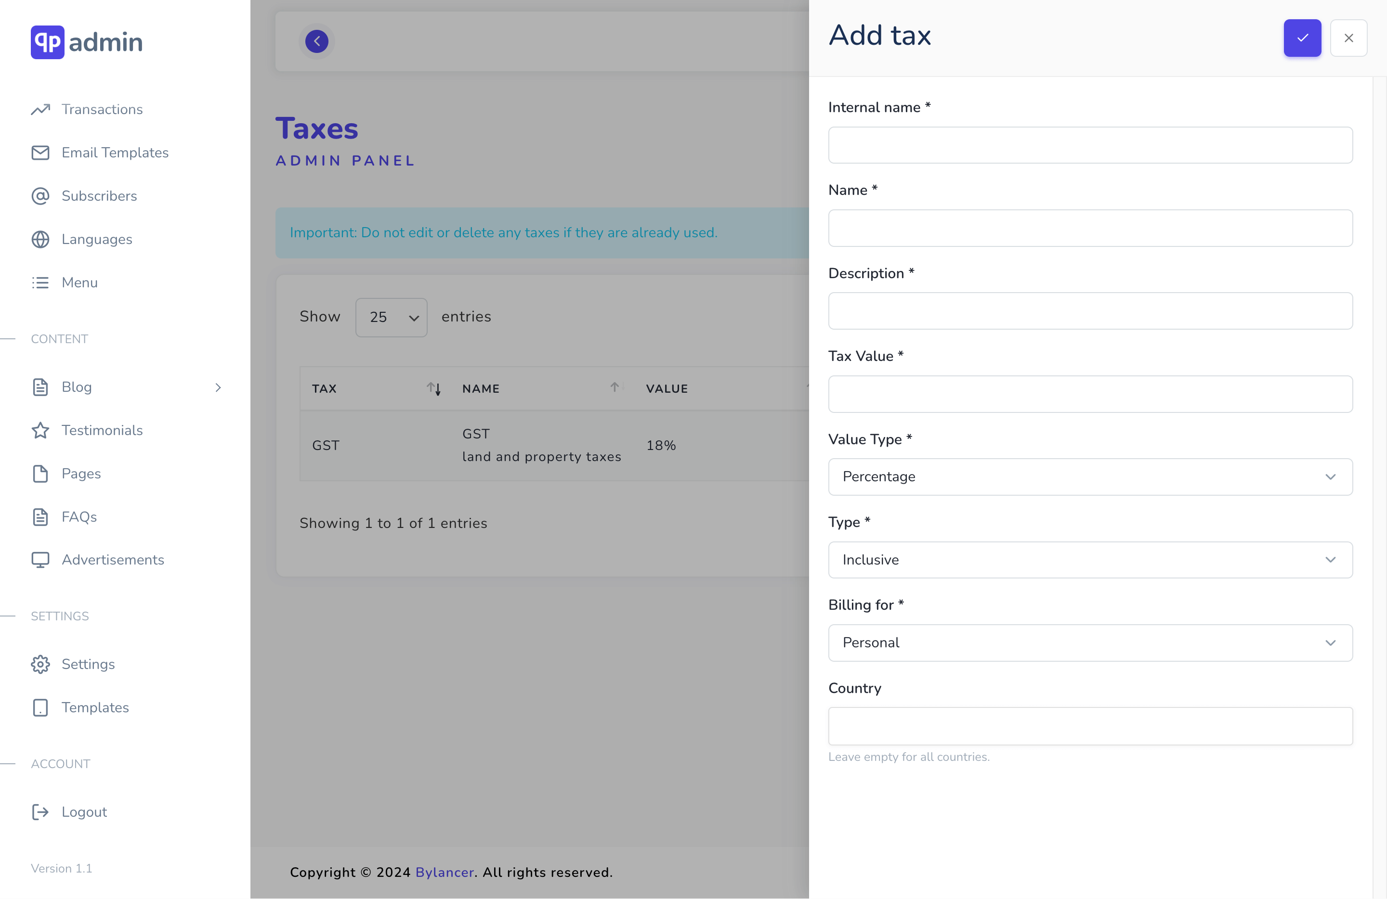Go to Subscribers with the @ icon

40,196
